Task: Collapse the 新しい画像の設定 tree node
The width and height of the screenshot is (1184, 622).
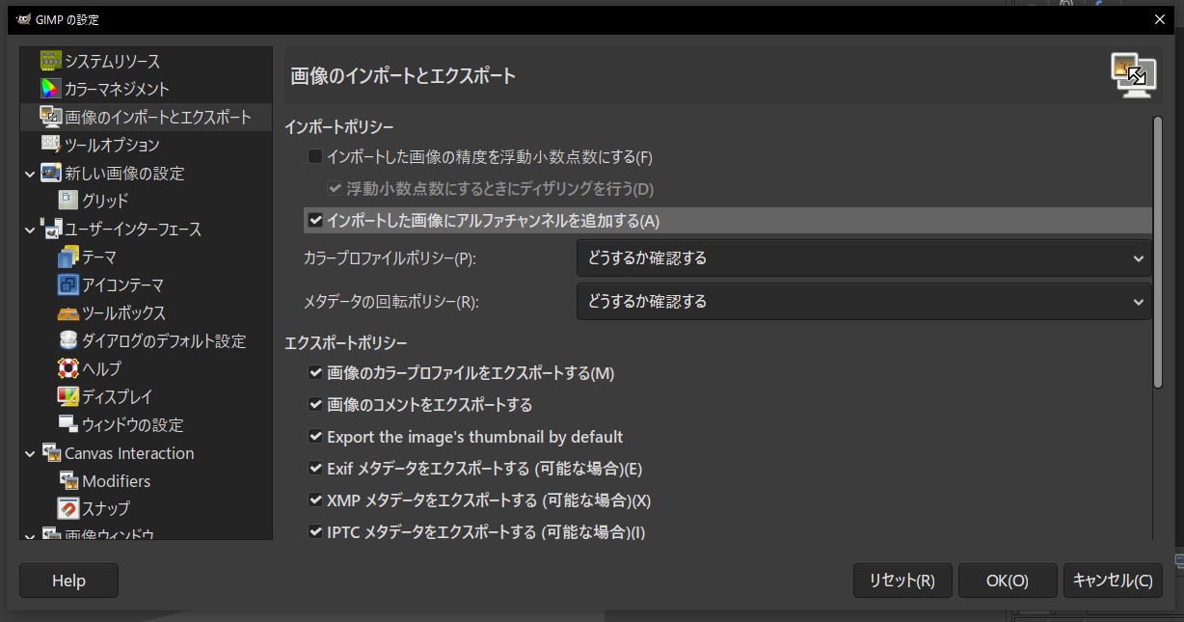Action: tap(30, 174)
